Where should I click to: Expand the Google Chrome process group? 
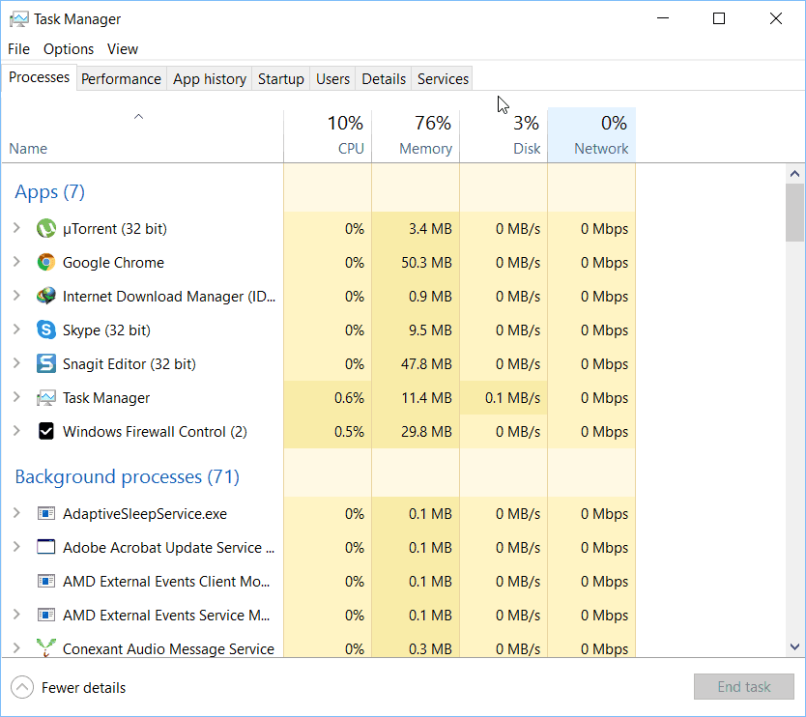(x=16, y=262)
